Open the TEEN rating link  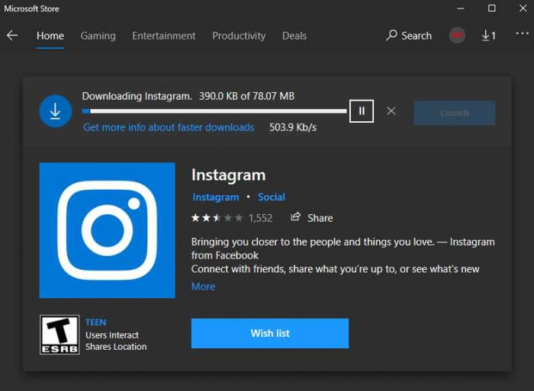point(95,322)
